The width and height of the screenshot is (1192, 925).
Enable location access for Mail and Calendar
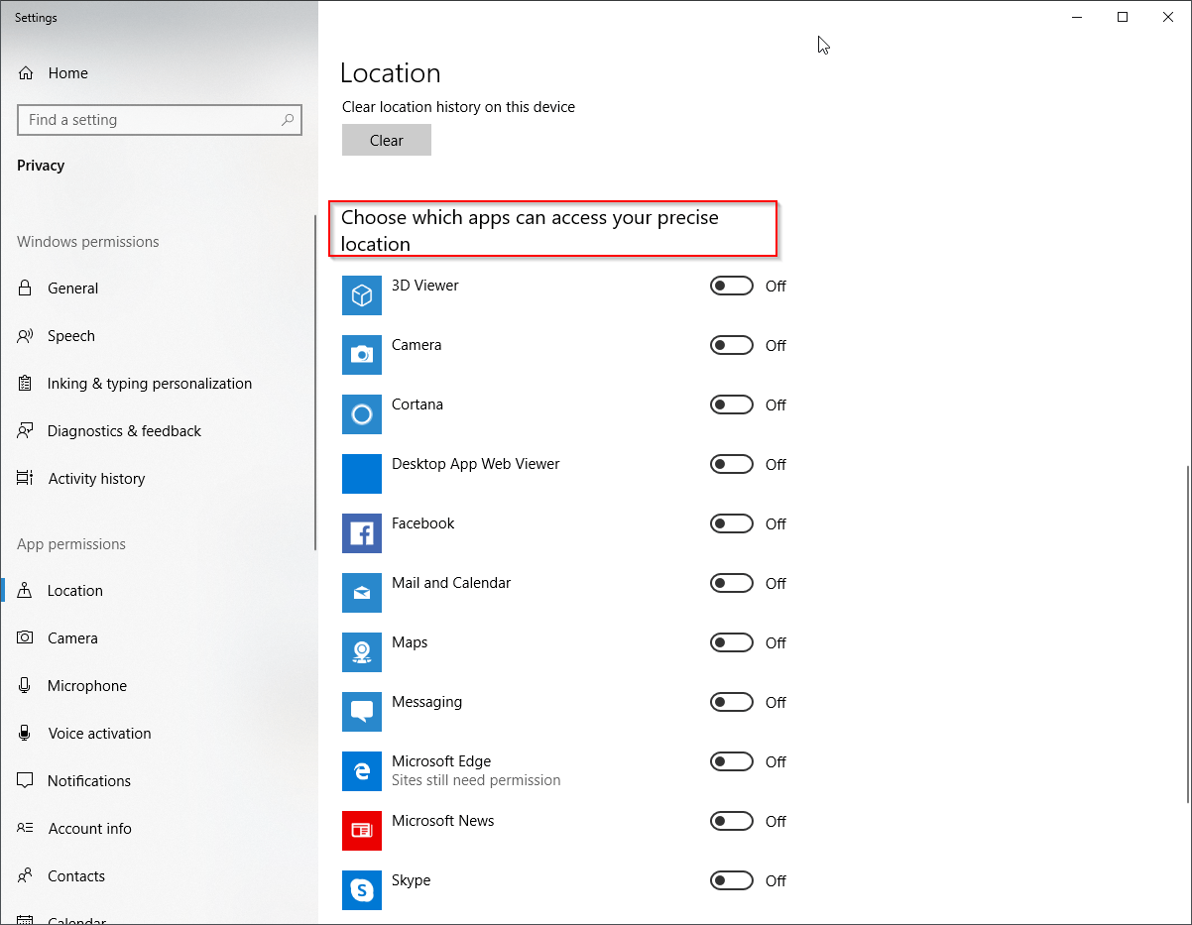point(731,583)
